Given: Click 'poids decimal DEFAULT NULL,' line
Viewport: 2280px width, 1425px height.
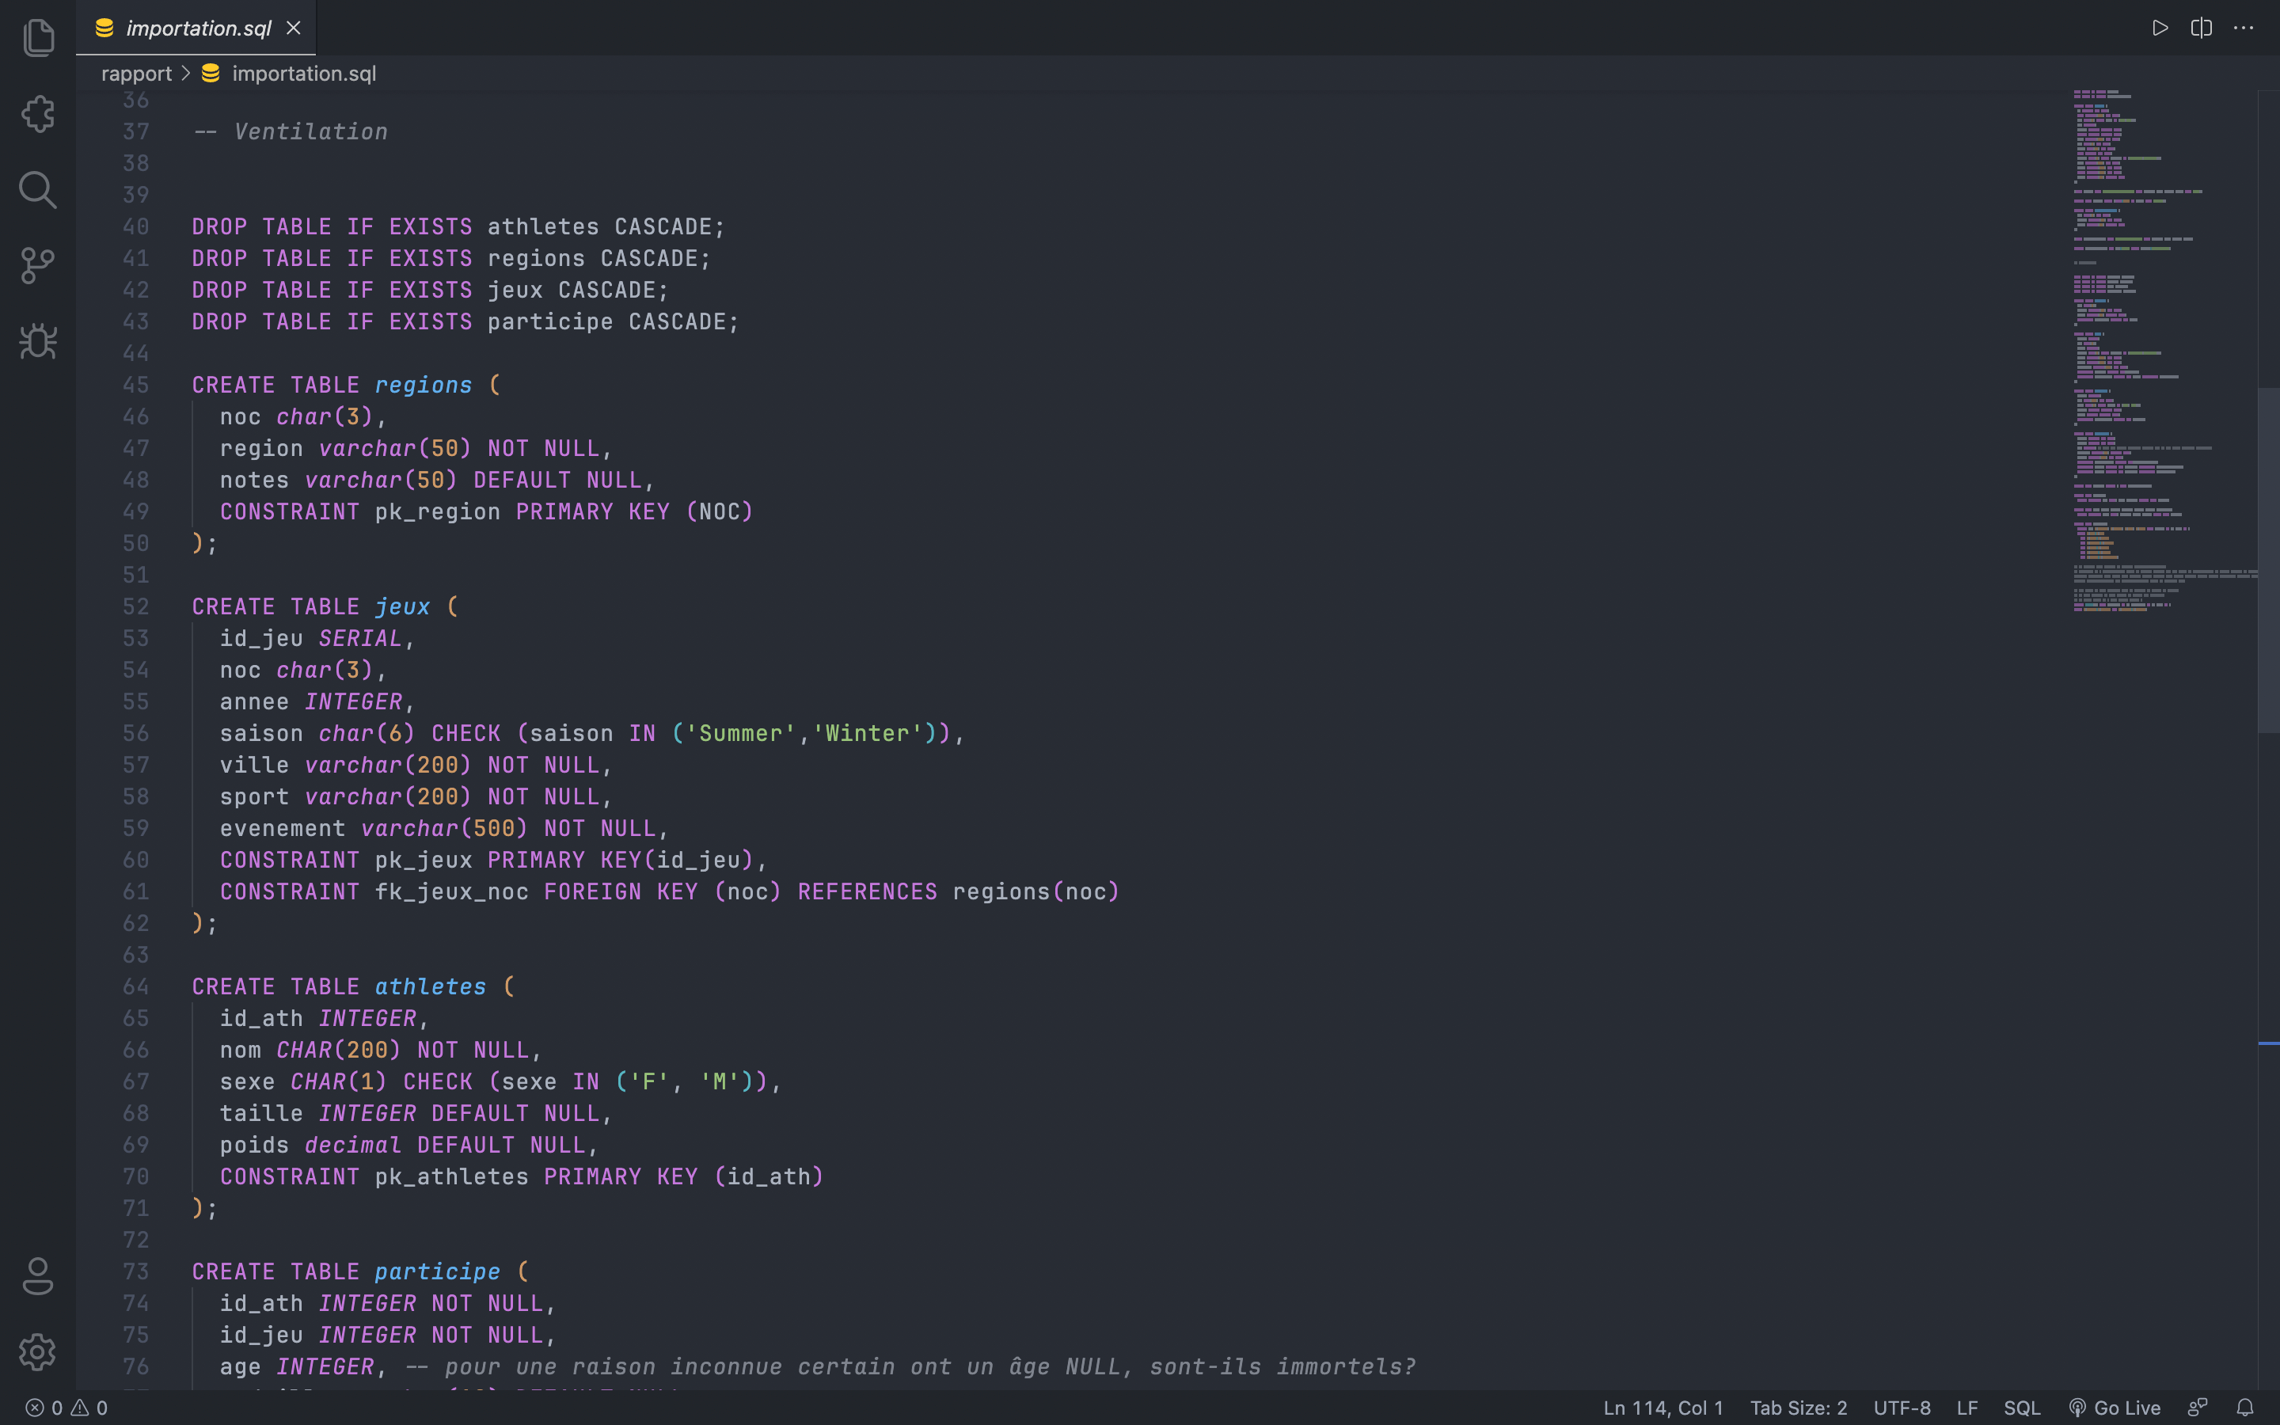Looking at the screenshot, I should point(410,1145).
